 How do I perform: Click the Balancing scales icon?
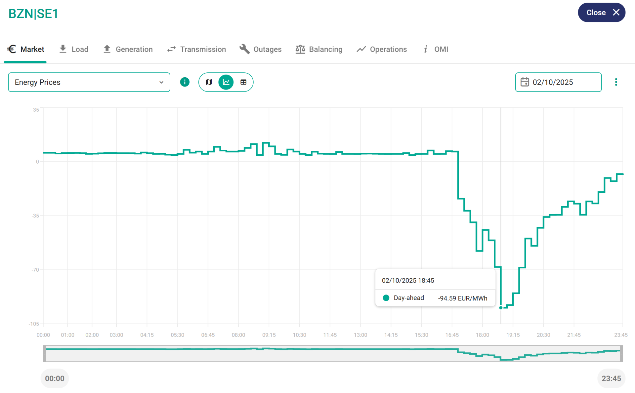(x=300, y=49)
